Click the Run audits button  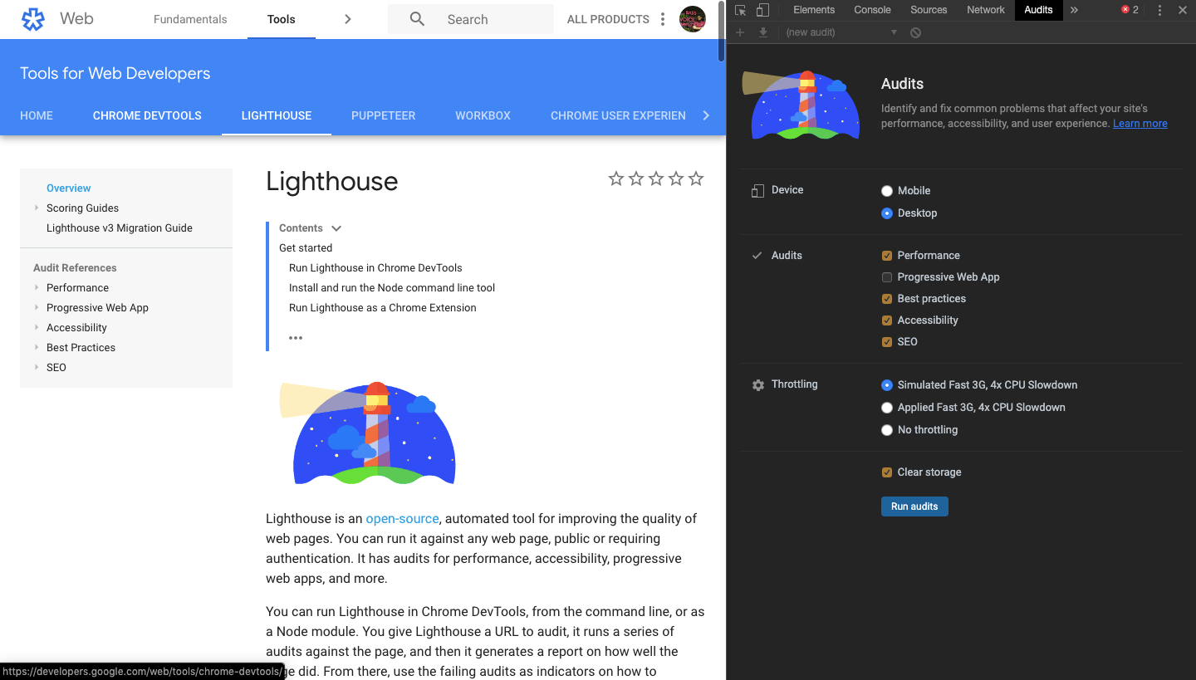pyautogui.click(x=914, y=506)
